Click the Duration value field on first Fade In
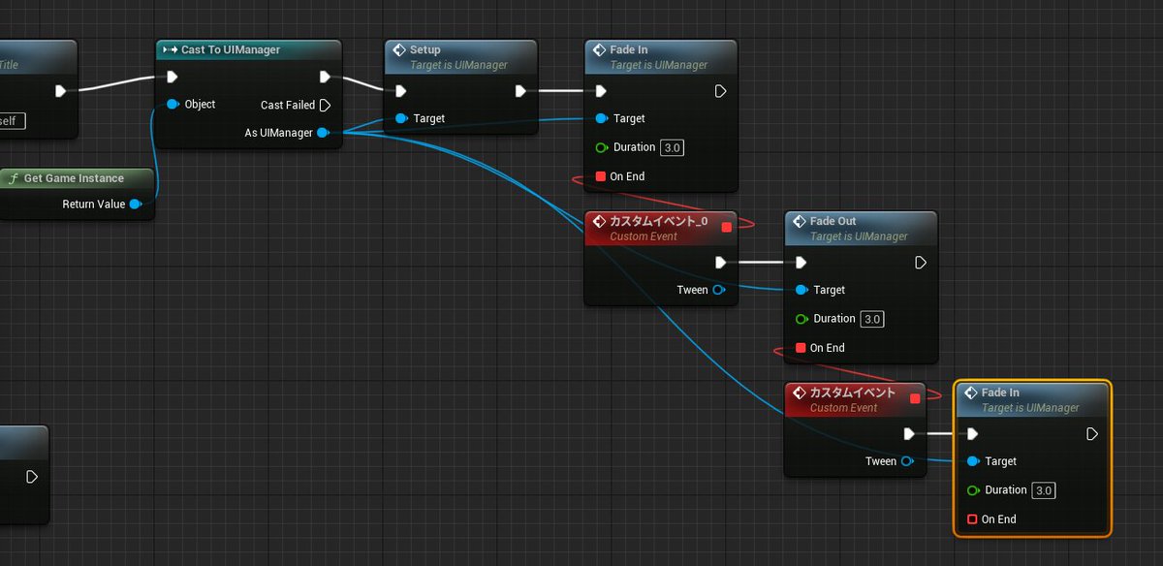Screen dimensions: 1163x566 point(673,147)
